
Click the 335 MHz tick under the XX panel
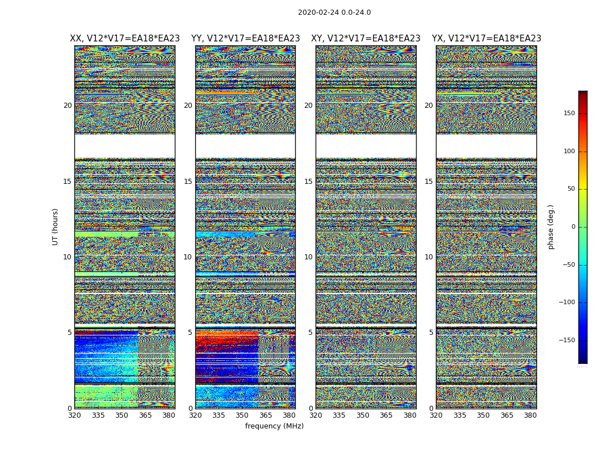coord(98,415)
